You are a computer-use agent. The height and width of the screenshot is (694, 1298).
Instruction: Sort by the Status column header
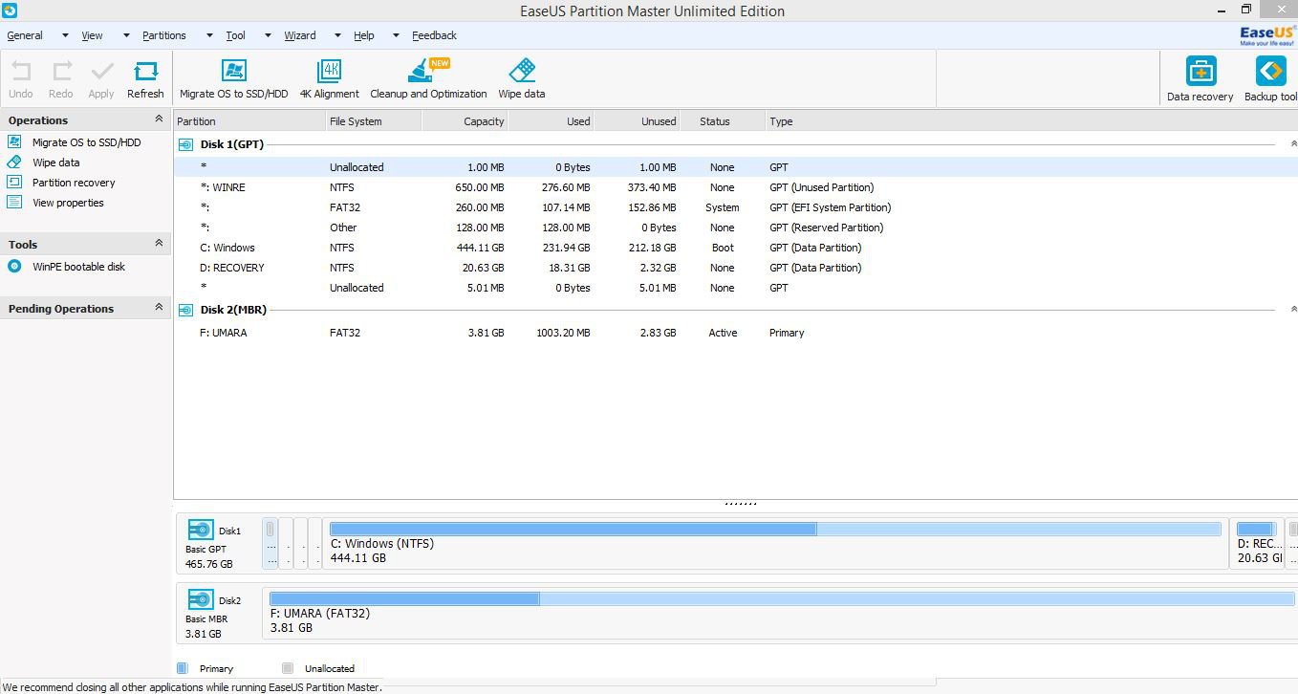(x=723, y=121)
